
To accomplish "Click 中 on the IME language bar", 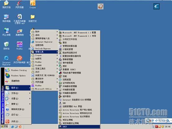I will pyautogui.click(x=153, y=121).
